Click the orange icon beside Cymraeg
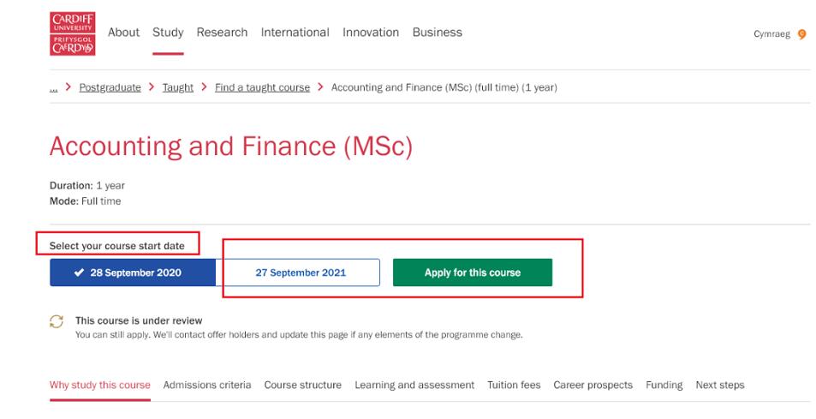 (x=801, y=33)
